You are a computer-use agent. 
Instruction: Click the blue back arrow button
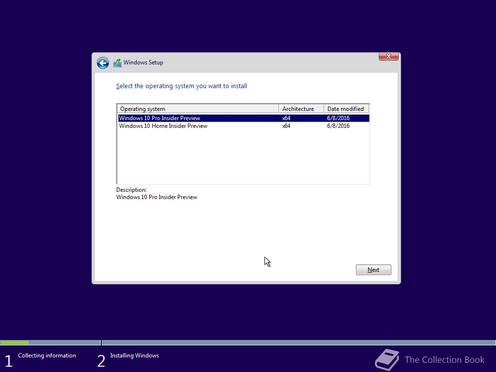103,63
